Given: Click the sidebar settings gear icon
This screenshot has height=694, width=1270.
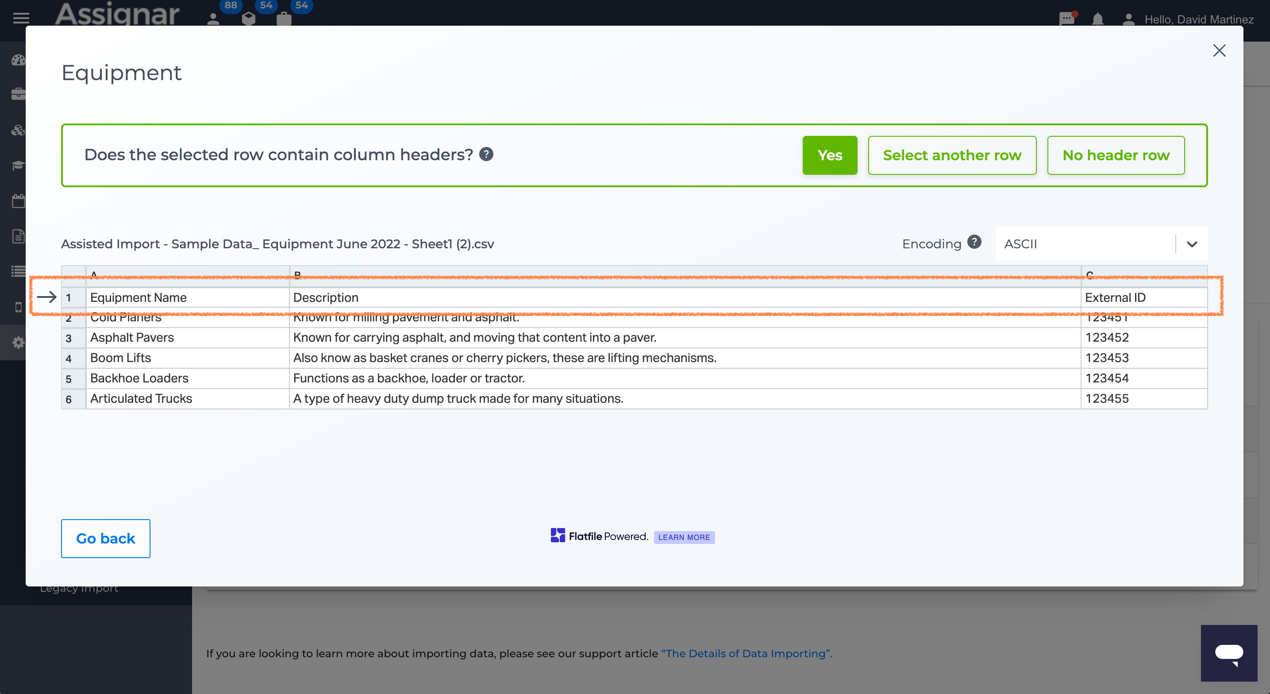Looking at the screenshot, I should (x=18, y=342).
